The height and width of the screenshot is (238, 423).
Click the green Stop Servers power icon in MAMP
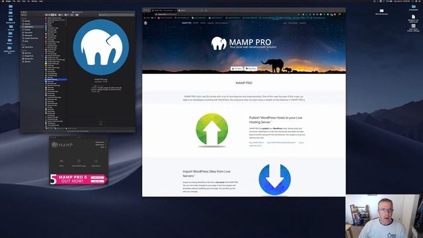[x=96, y=161]
